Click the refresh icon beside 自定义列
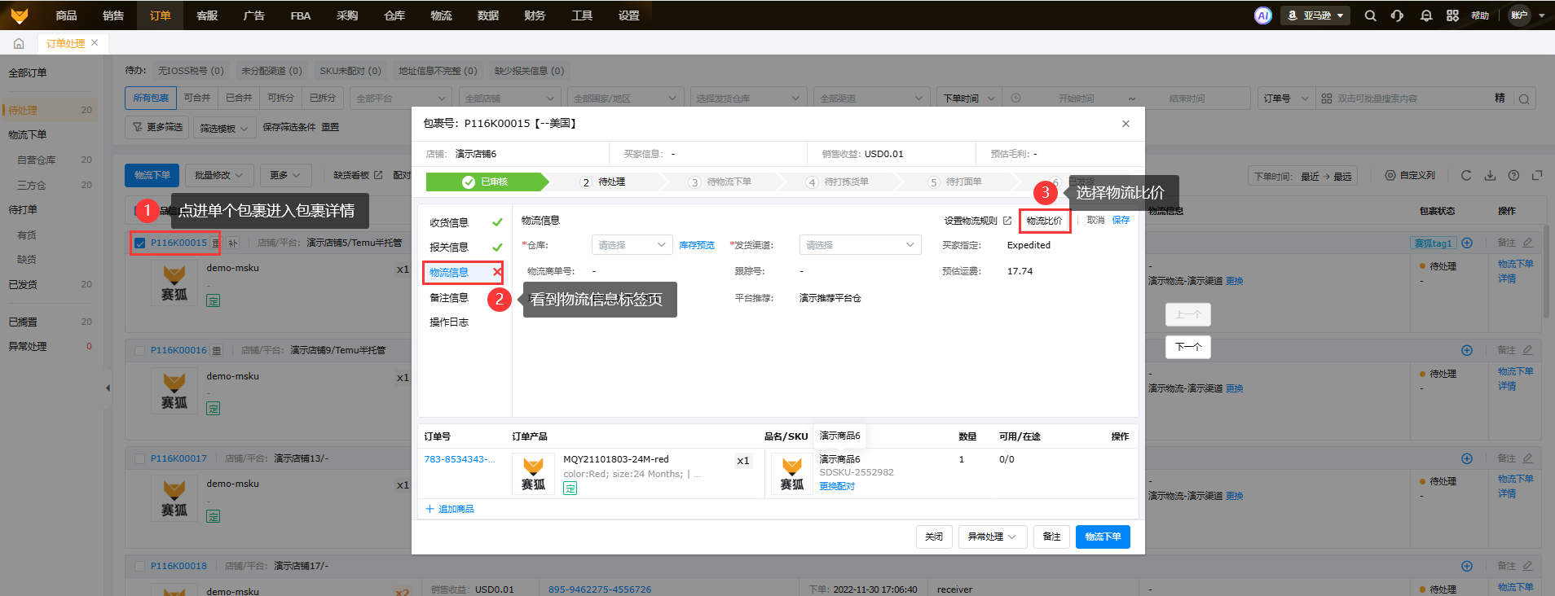 tap(1466, 175)
